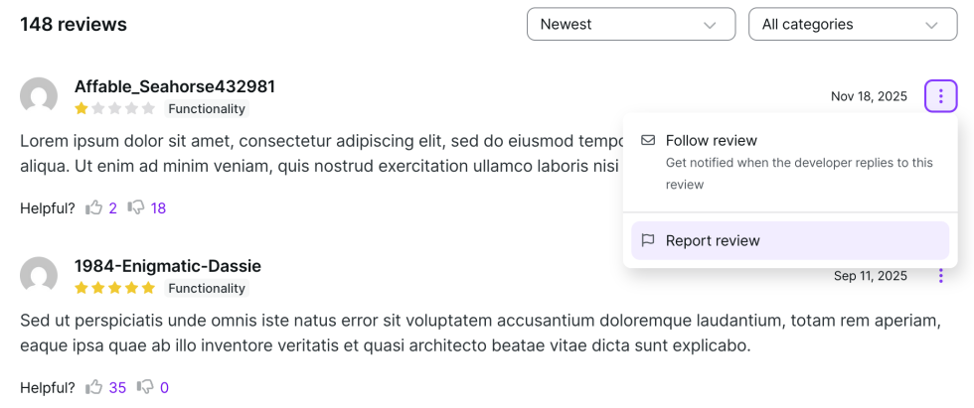This screenshot has width=974, height=408.
Task: Click thumbs down on Affable_Seahorse432981's review
Action: pos(137,207)
